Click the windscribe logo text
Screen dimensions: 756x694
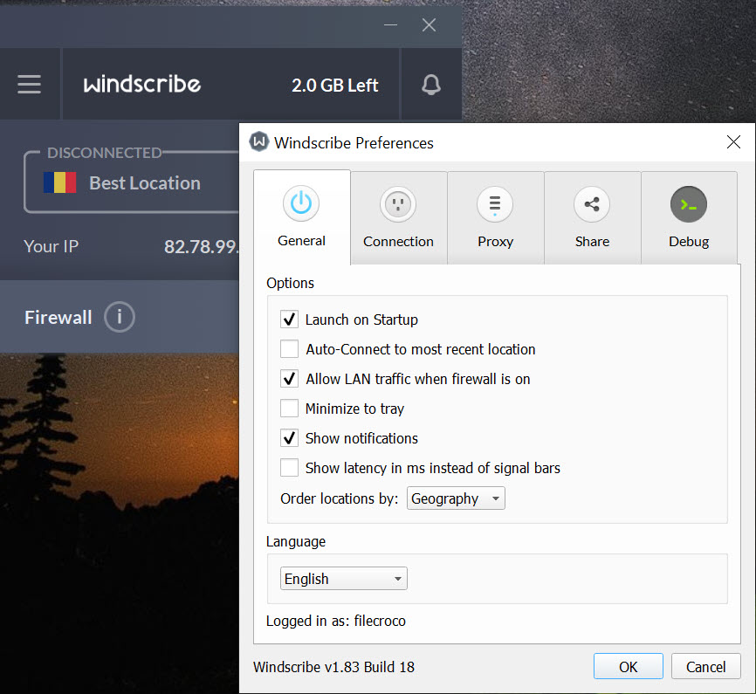click(x=141, y=84)
